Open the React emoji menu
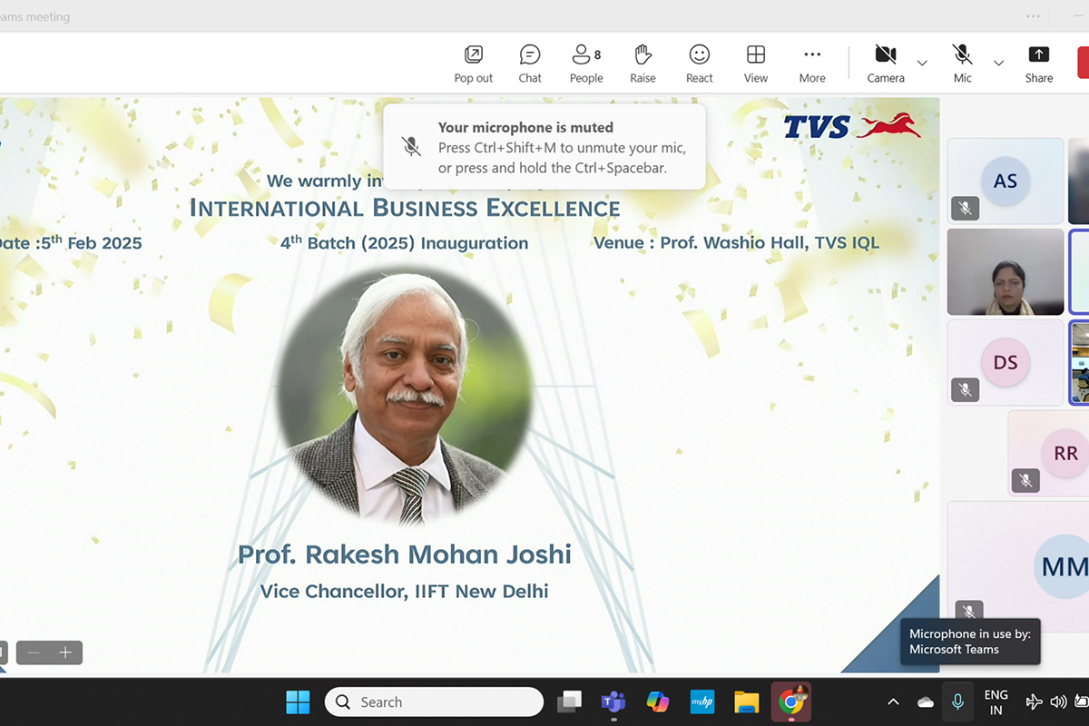The width and height of the screenshot is (1089, 726). [699, 64]
